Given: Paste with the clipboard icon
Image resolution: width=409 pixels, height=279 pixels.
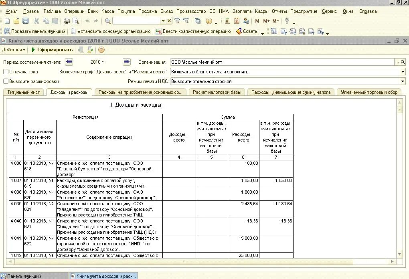Looking at the screenshot, I should point(55,21).
